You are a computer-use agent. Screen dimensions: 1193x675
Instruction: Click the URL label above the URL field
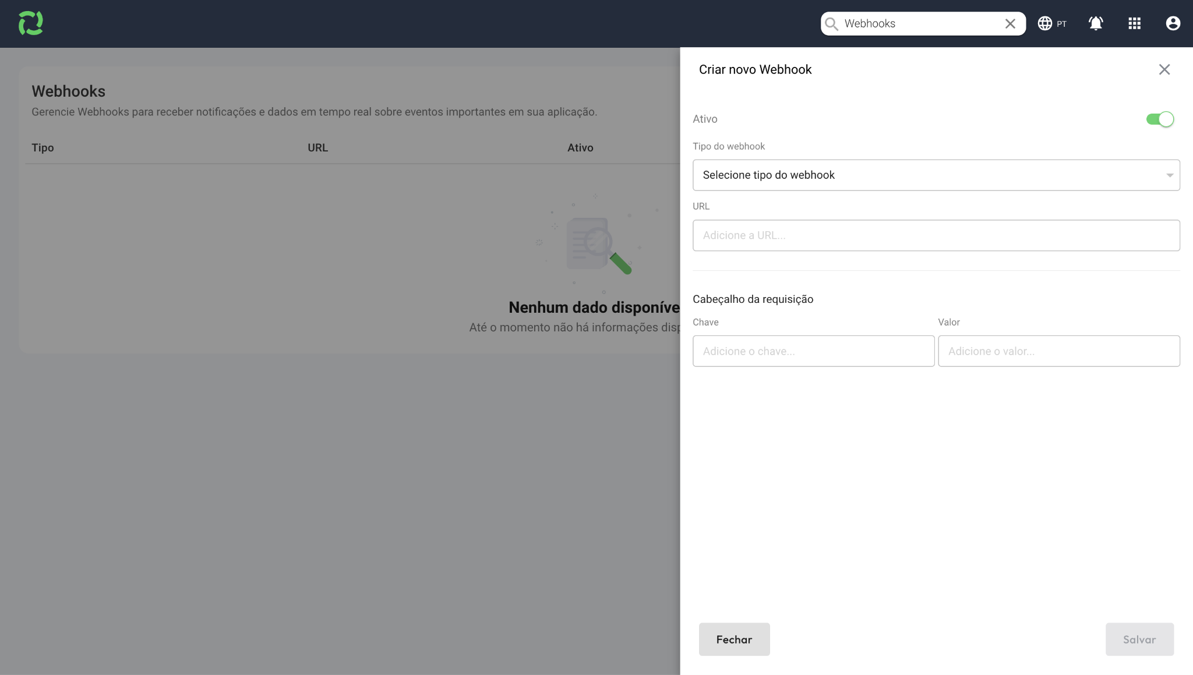(x=701, y=207)
